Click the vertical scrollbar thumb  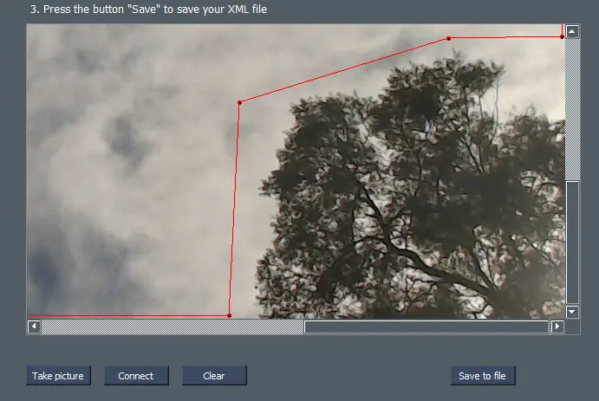click(x=572, y=242)
